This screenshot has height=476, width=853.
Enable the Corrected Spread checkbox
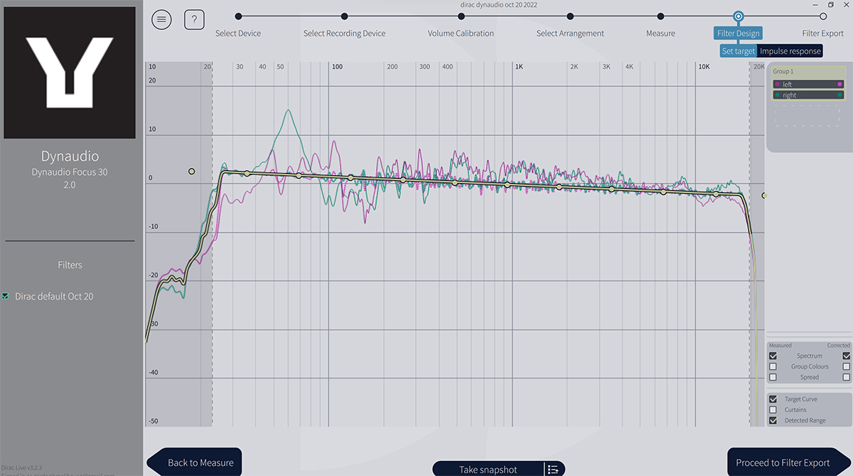tap(847, 377)
